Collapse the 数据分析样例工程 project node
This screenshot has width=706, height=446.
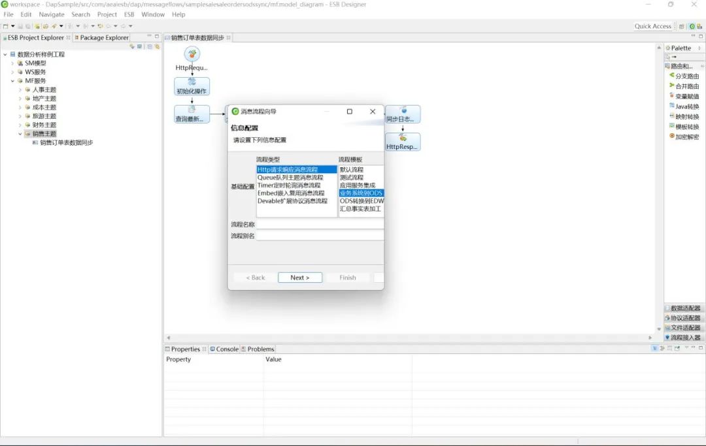point(5,54)
